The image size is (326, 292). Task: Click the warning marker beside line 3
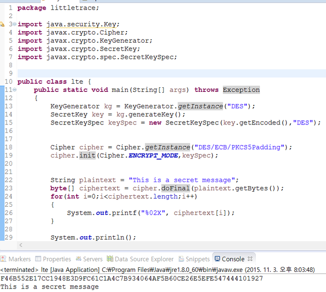coord(2,24)
